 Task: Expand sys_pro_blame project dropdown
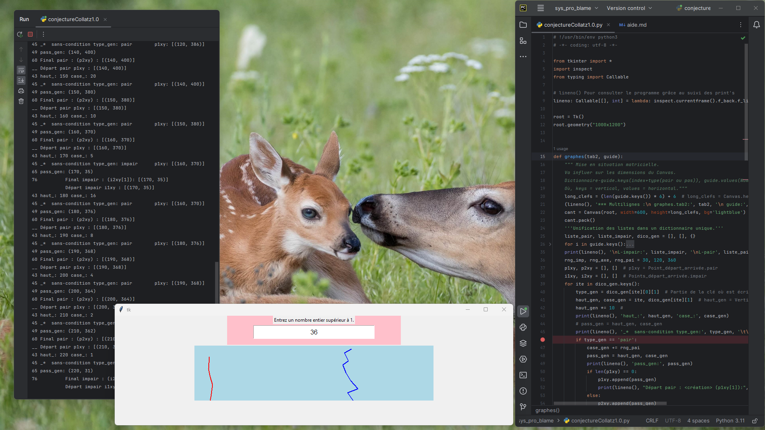tap(576, 8)
